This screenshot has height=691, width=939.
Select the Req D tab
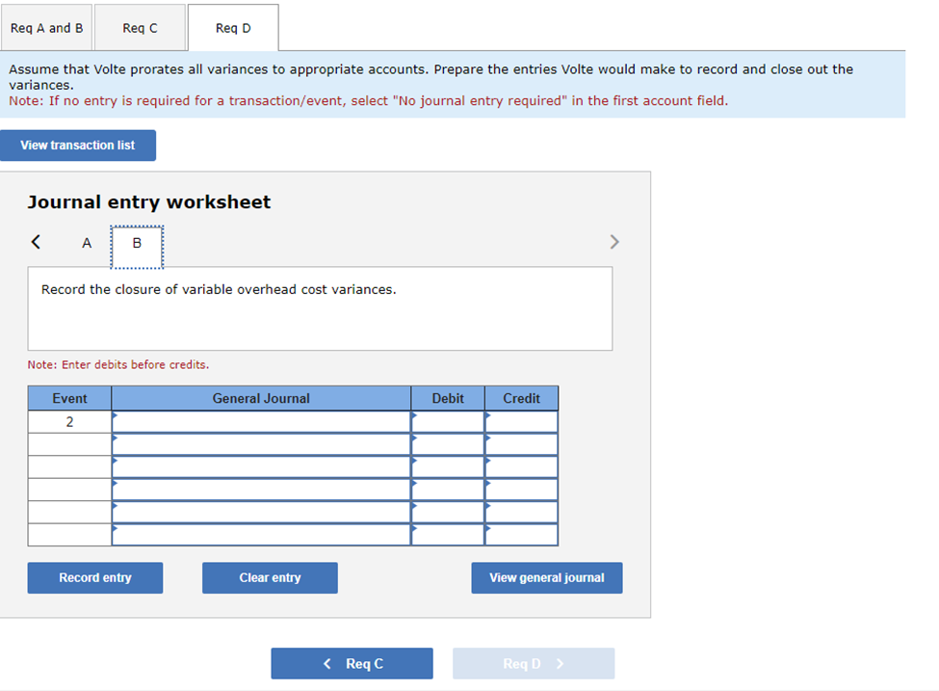click(232, 27)
